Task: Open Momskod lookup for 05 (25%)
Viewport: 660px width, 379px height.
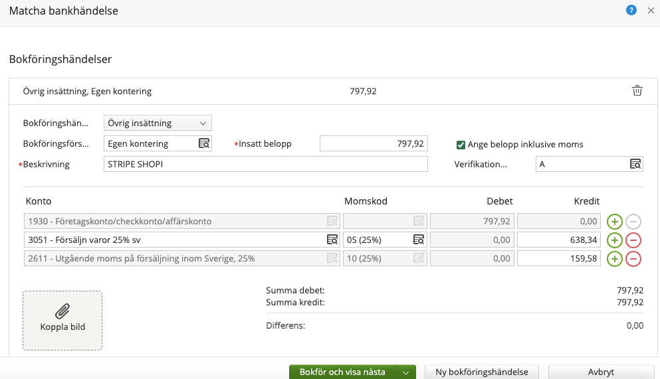Action: point(419,240)
